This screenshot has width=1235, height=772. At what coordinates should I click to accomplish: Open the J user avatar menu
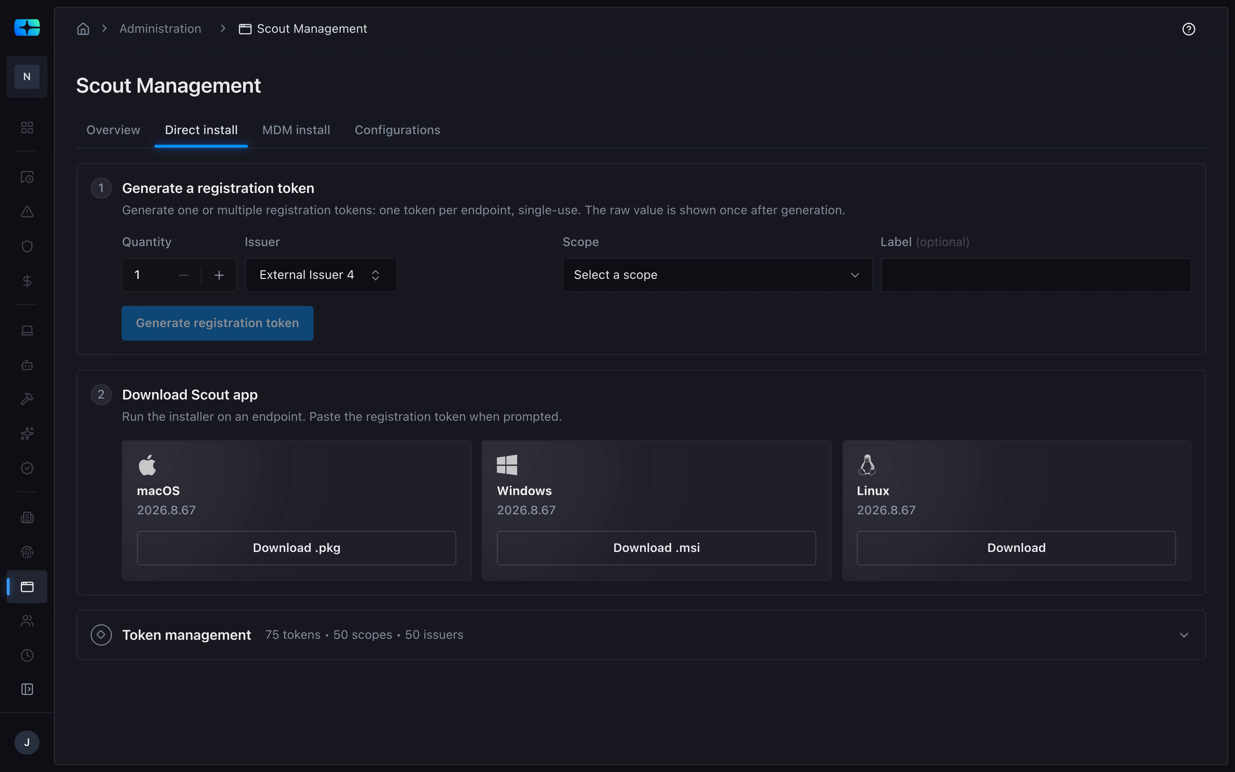pyautogui.click(x=27, y=742)
